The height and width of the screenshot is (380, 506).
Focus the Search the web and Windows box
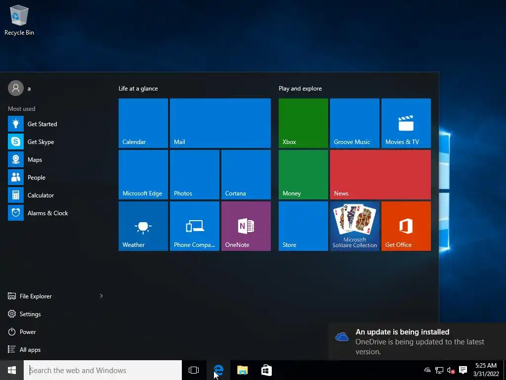coord(103,370)
